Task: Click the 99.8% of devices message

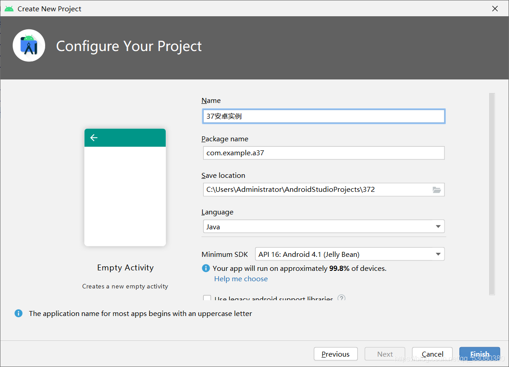Action: point(299,268)
